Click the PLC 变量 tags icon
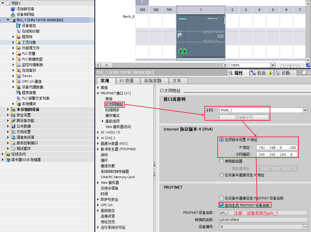Viewport: 311px width, 232px height. (x=18, y=54)
